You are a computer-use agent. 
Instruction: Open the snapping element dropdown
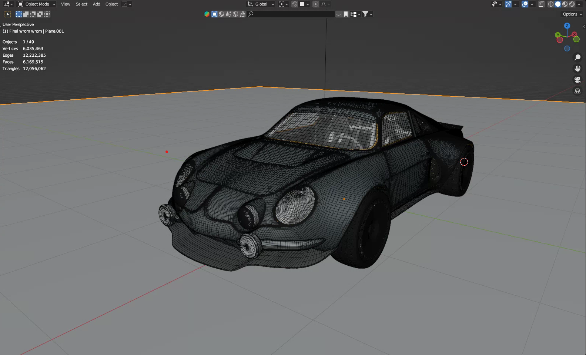304,4
